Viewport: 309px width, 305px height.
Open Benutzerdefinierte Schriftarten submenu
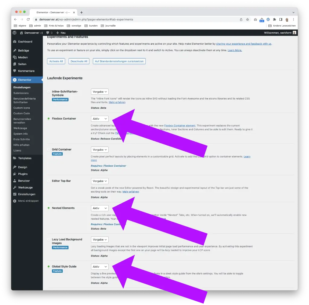pyautogui.click(x=24, y=100)
